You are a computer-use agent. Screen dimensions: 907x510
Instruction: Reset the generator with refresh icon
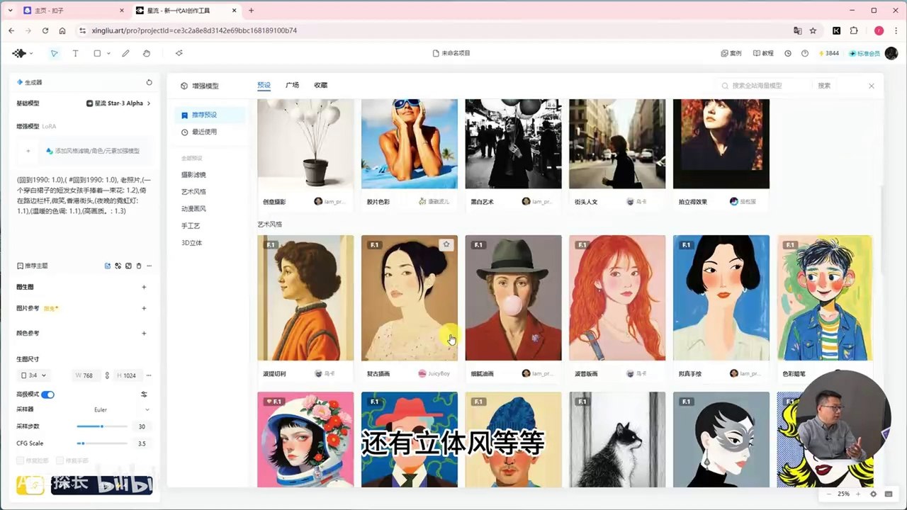(149, 82)
